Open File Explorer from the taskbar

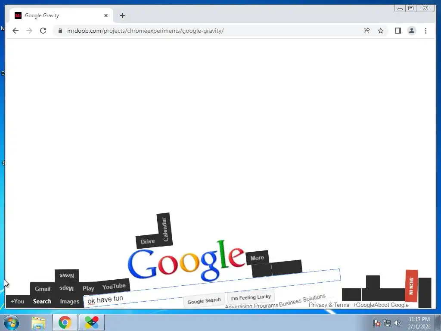click(x=38, y=322)
